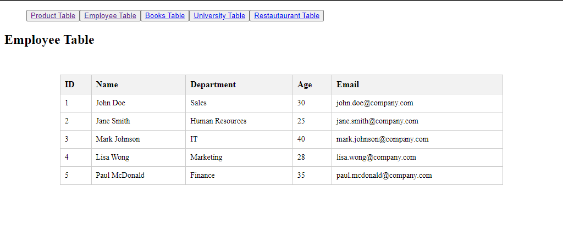Click the Mark Johnson name cell
The image size is (563, 231).
139,139
